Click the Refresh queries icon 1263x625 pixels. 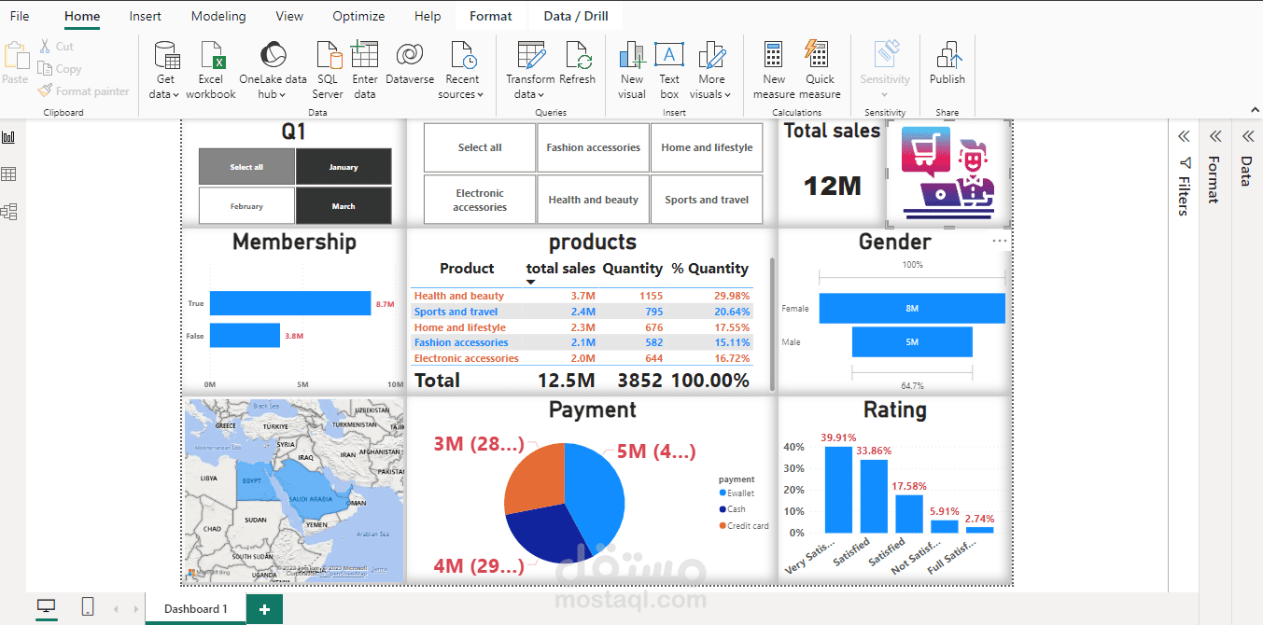coord(579,56)
